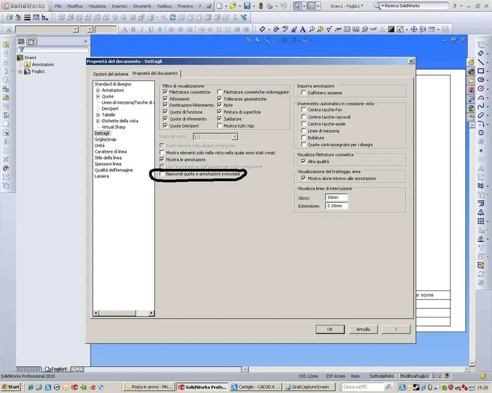The image size is (492, 393).
Task: Select the Line sketch tool on right
Action: tap(481, 62)
